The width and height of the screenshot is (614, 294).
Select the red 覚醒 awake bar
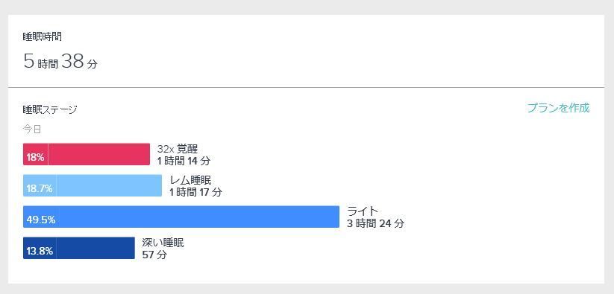(86, 154)
